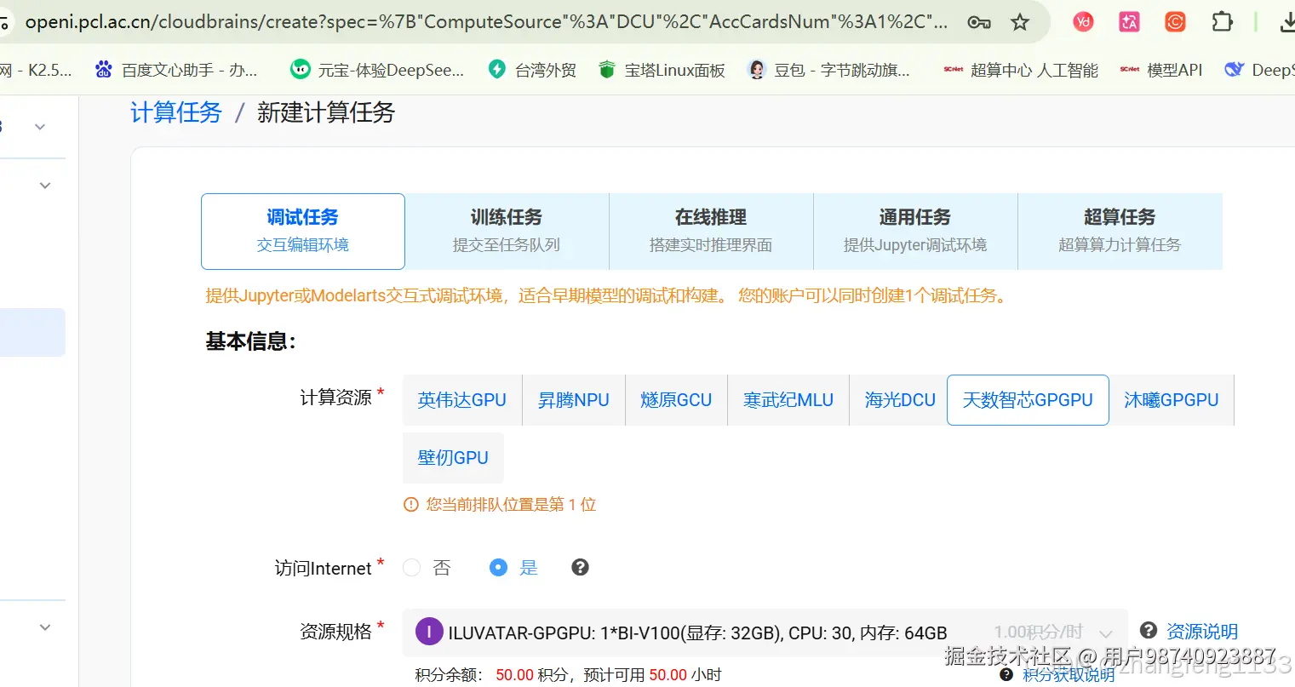Click the highlighted sidebar menu item
The image size is (1295, 687).
[x=32, y=332]
